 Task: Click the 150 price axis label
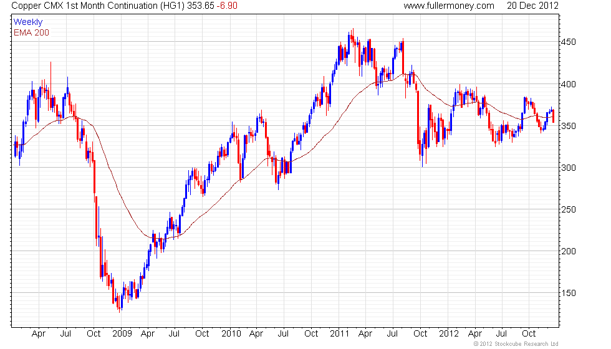pyautogui.click(x=568, y=293)
